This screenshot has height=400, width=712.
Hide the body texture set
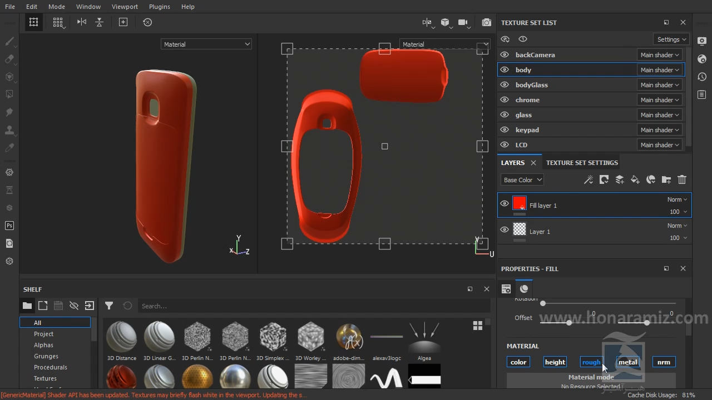coord(505,69)
